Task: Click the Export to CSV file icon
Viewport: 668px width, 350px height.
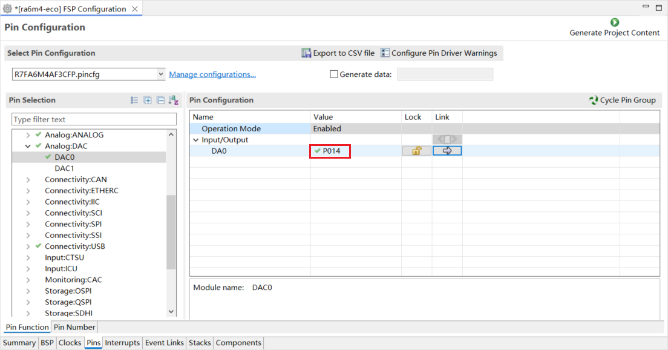Action: pyautogui.click(x=306, y=53)
